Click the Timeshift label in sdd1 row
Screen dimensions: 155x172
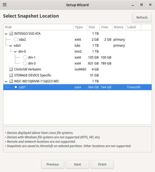(134, 87)
